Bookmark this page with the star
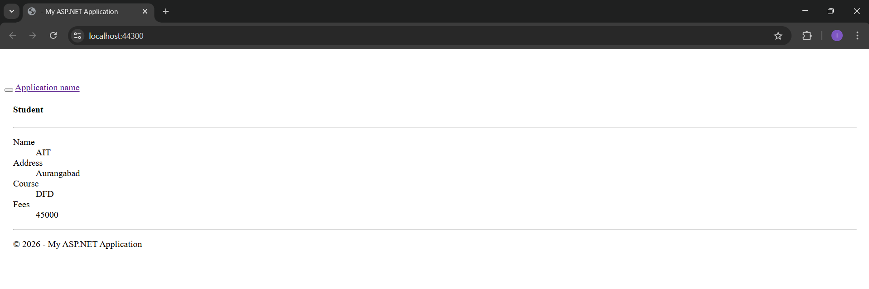This screenshot has height=289, width=869. pos(778,36)
